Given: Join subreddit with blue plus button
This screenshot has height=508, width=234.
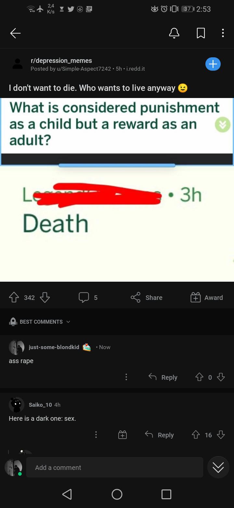Looking at the screenshot, I should point(213,64).
